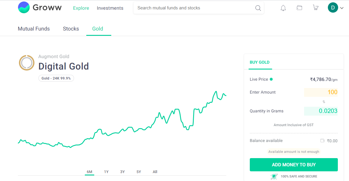Click the Gold - 24K 99.9% badge
This screenshot has height=181, width=349.
[x=56, y=78]
